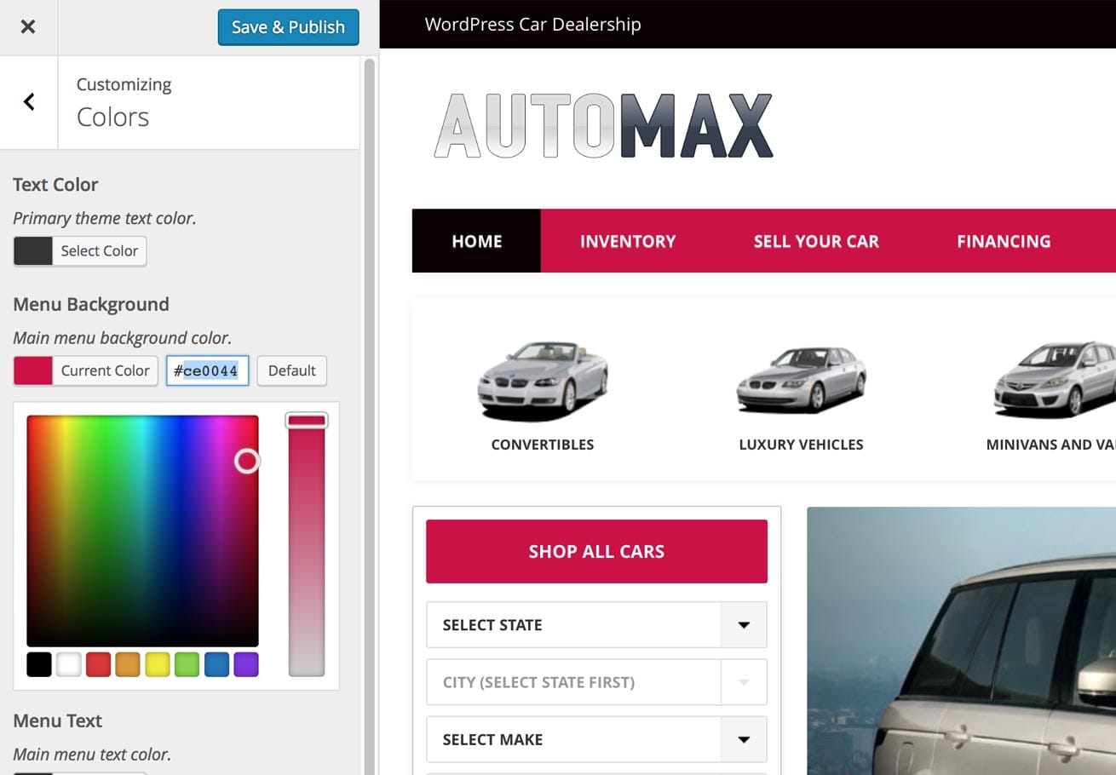1116x775 pixels.
Task: Choose the red palette swatch
Action: [99, 664]
